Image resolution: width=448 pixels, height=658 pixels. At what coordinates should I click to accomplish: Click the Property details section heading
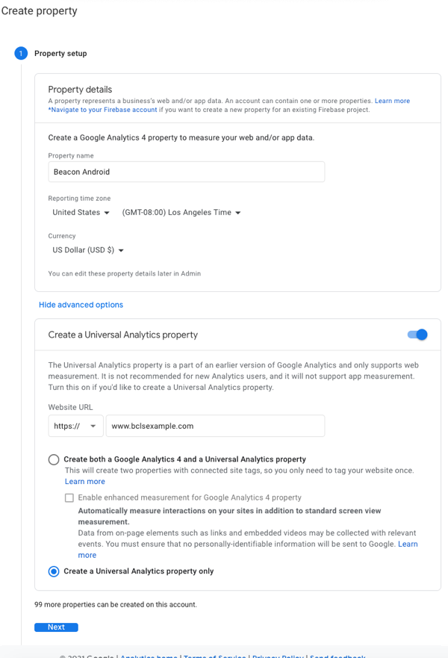(76, 90)
